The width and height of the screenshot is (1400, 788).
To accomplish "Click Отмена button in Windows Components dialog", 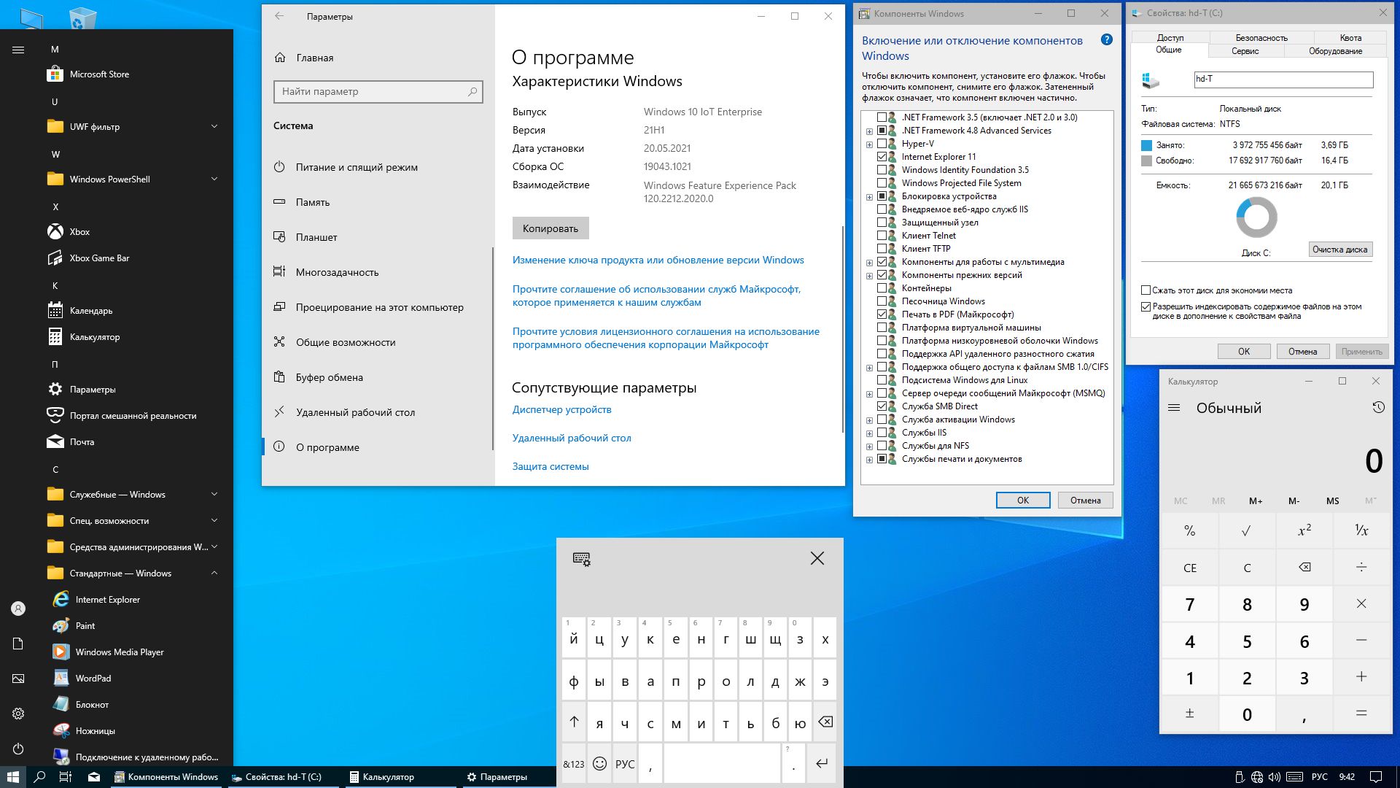I will (x=1084, y=501).
